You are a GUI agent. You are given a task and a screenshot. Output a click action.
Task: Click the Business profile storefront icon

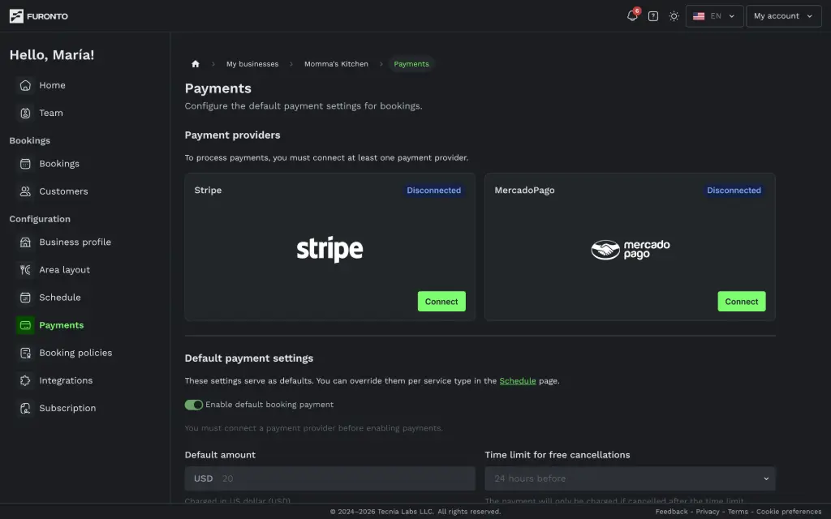coord(25,242)
